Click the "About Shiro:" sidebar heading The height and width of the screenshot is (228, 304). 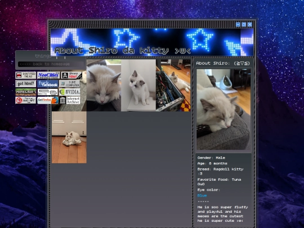(223, 63)
